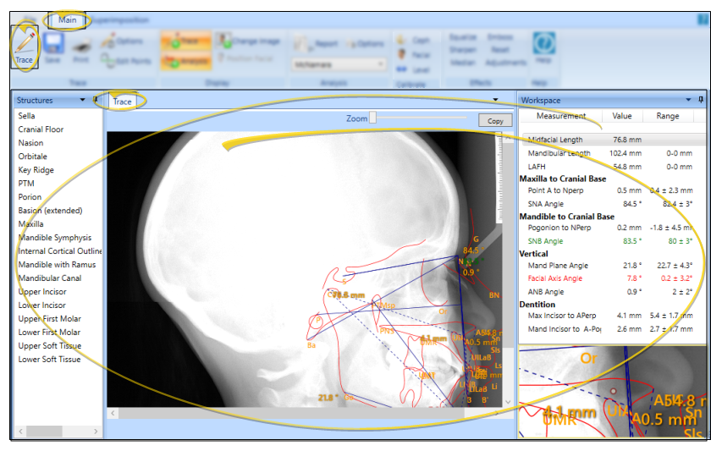Image resolution: width=711 pixels, height=451 pixels.
Task: Select the Trace pencil tool
Action: point(24,45)
